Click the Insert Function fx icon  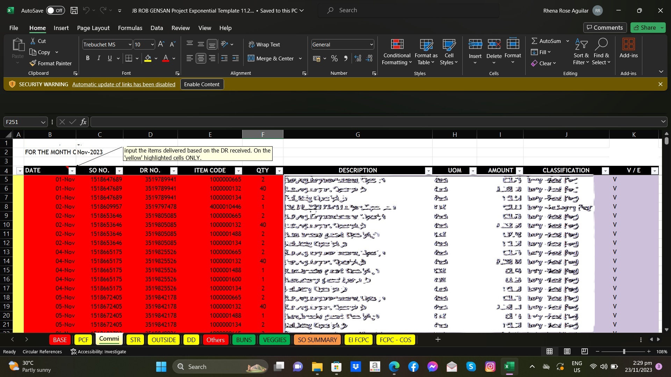[x=83, y=122]
